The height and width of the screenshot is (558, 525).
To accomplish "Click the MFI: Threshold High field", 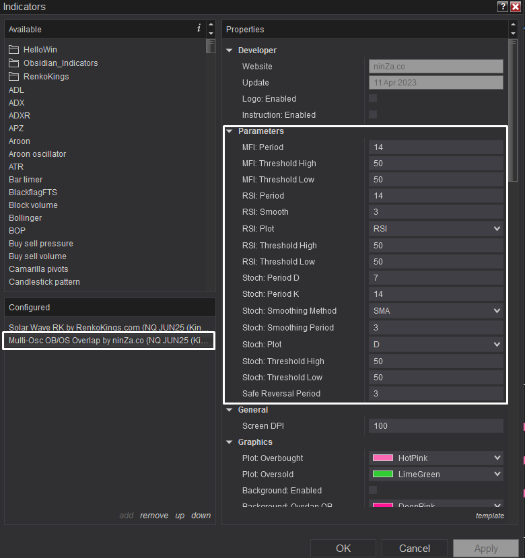I will click(x=436, y=164).
